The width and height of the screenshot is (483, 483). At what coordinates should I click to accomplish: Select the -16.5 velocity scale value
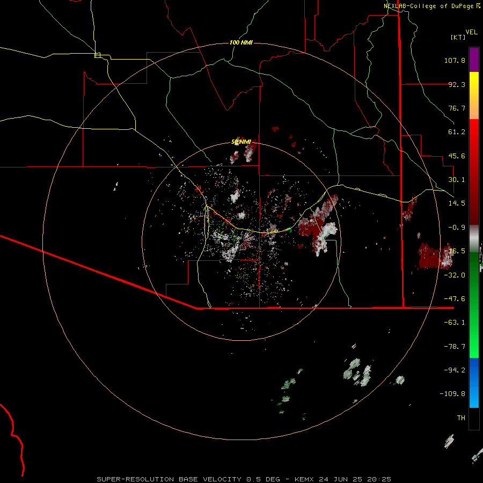(455, 251)
